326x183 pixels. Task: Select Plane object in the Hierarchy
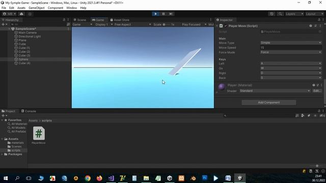click(22, 40)
